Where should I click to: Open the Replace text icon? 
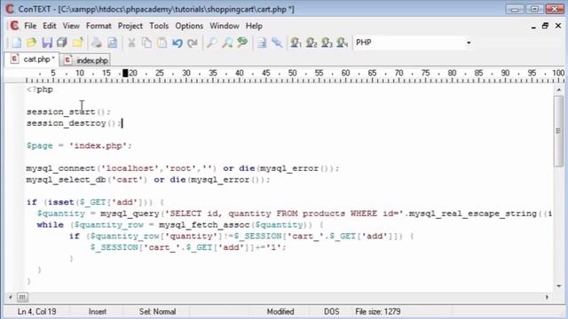point(242,43)
